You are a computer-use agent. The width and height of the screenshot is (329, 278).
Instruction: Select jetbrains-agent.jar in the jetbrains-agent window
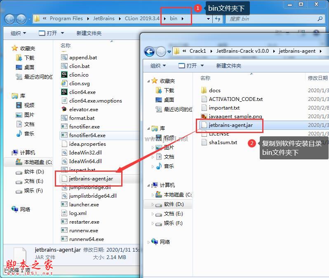[231, 125]
